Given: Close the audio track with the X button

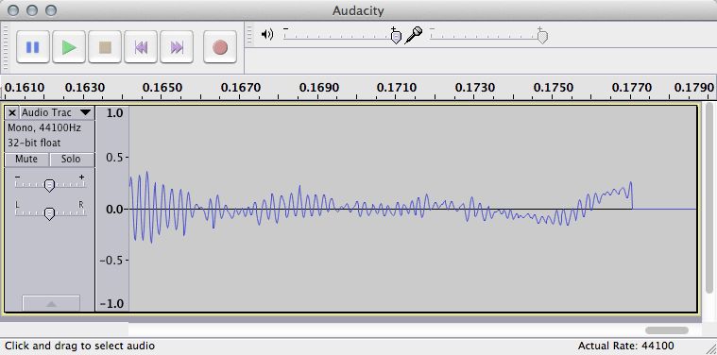Looking at the screenshot, I should 12,112.
